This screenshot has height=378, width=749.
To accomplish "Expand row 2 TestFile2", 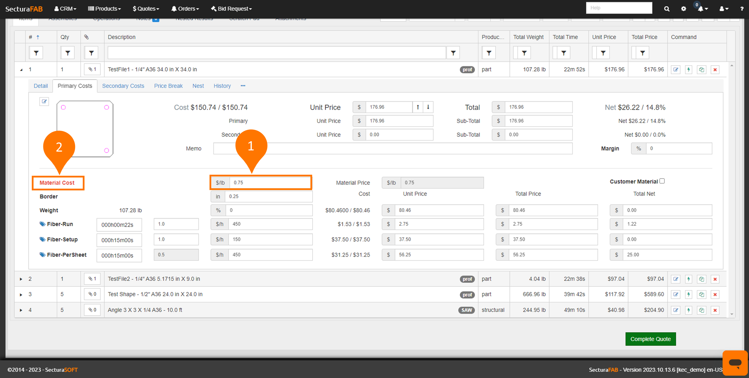I will (21, 279).
